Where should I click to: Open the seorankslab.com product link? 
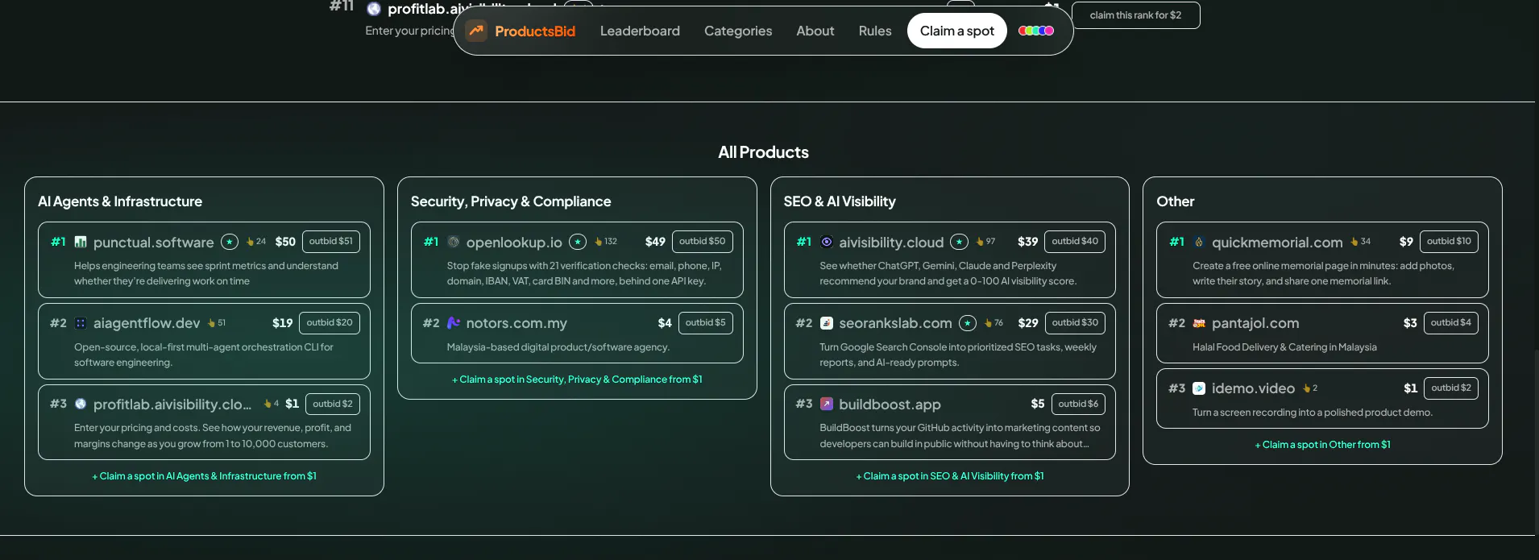(x=895, y=323)
